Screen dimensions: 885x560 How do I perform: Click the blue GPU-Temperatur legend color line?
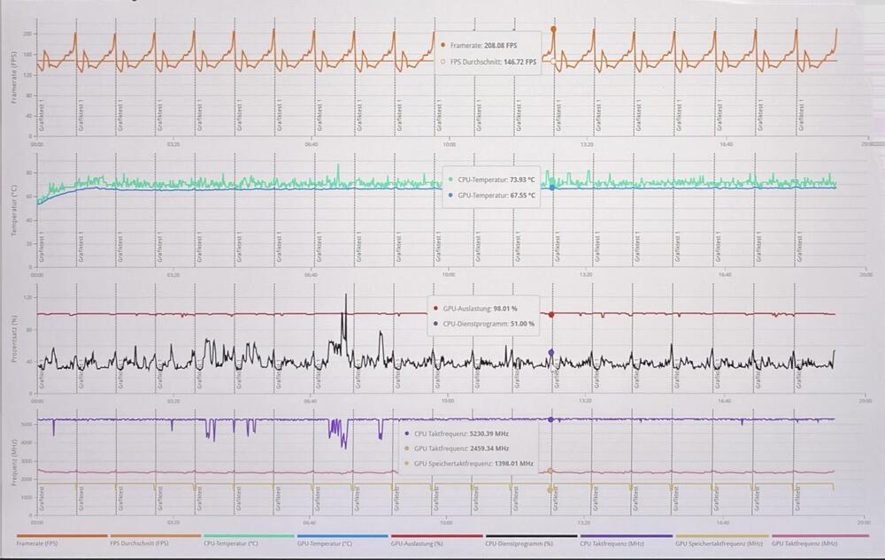(342, 535)
